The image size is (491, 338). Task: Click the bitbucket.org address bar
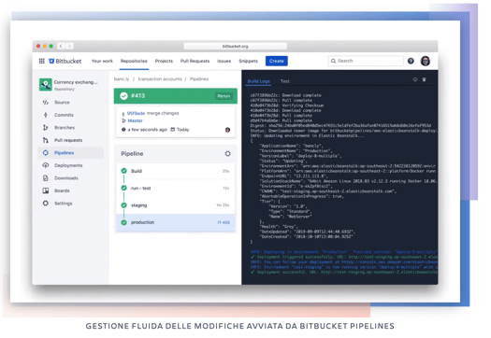coord(235,47)
